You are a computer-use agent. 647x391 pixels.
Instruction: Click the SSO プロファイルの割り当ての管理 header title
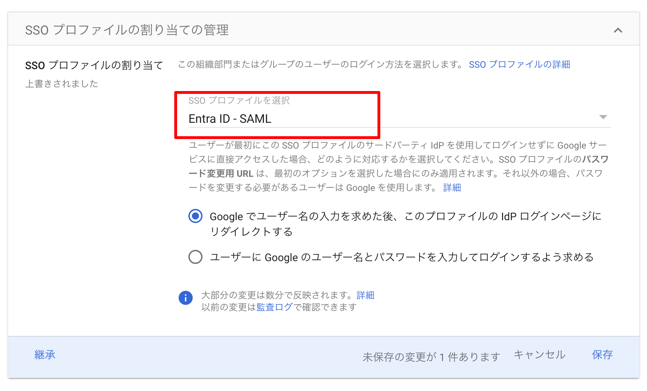click(127, 30)
